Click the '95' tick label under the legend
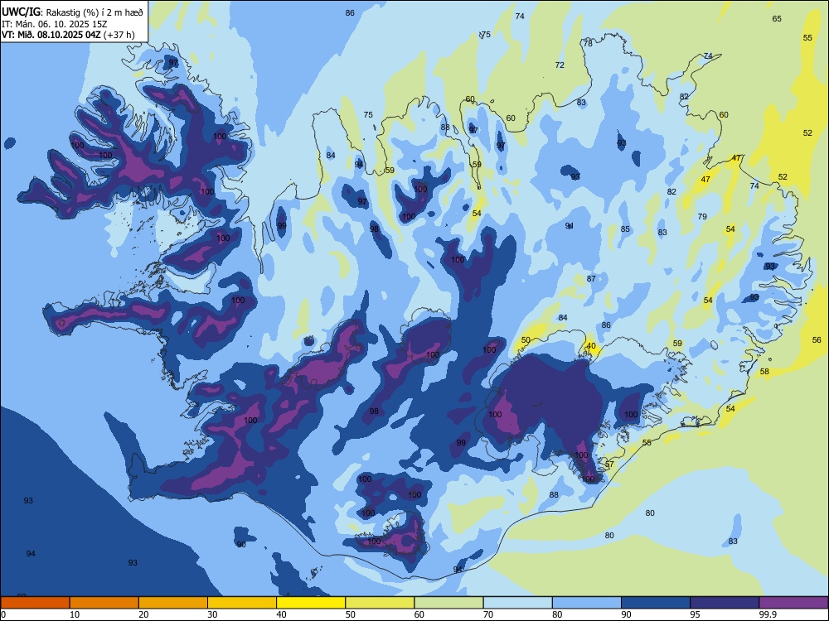The image size is (829, 621). [696, 614]
